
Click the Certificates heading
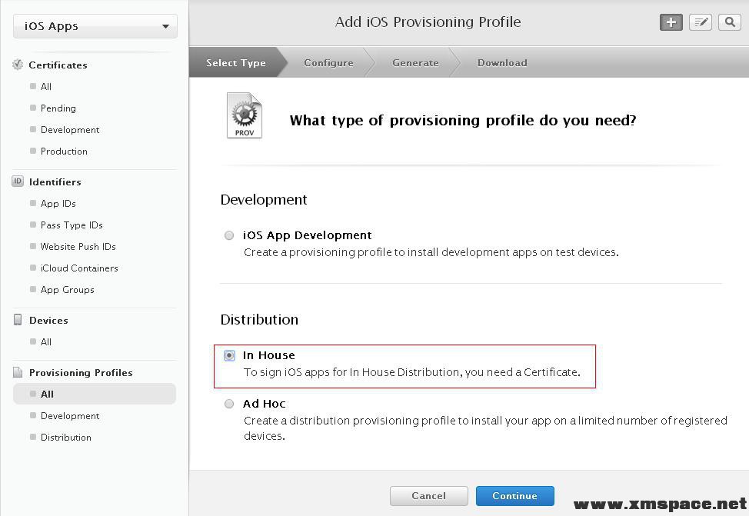pos(58,65)
